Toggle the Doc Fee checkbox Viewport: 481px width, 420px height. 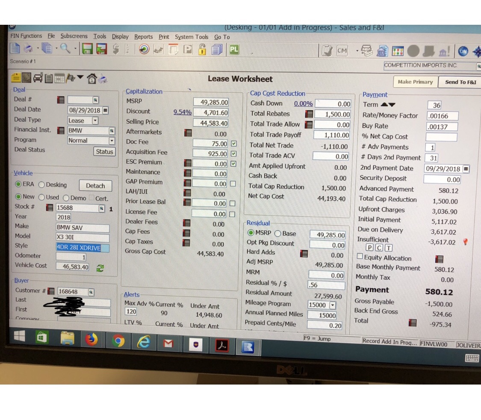(x=234, y=144)
